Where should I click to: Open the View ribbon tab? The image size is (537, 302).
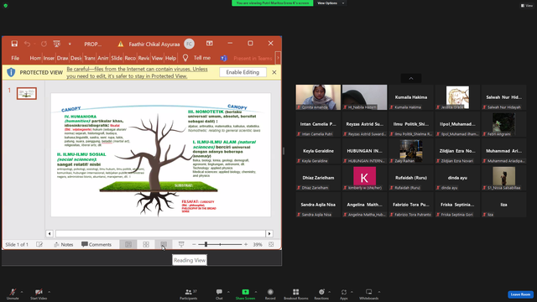(157, 58)
